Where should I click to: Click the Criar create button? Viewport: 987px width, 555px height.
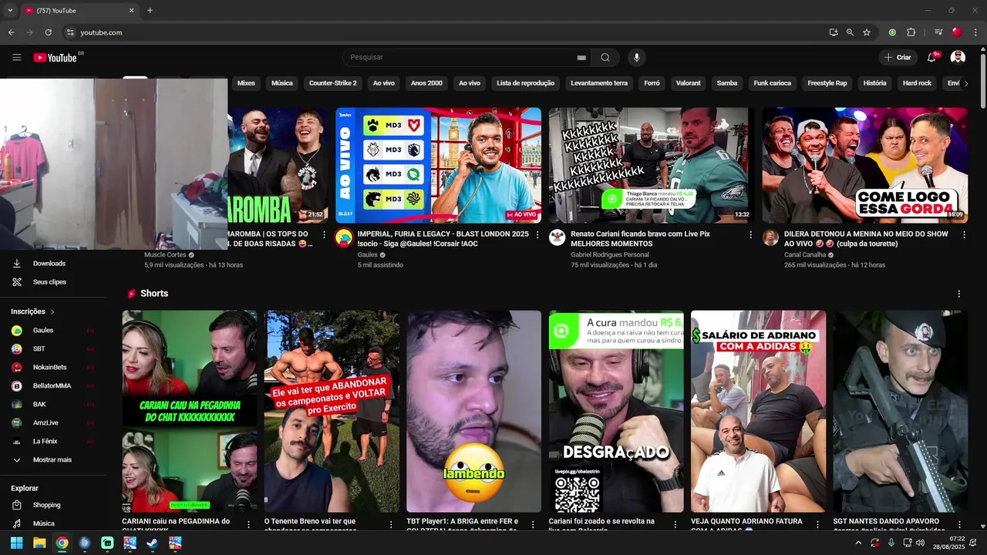[898, 57]
